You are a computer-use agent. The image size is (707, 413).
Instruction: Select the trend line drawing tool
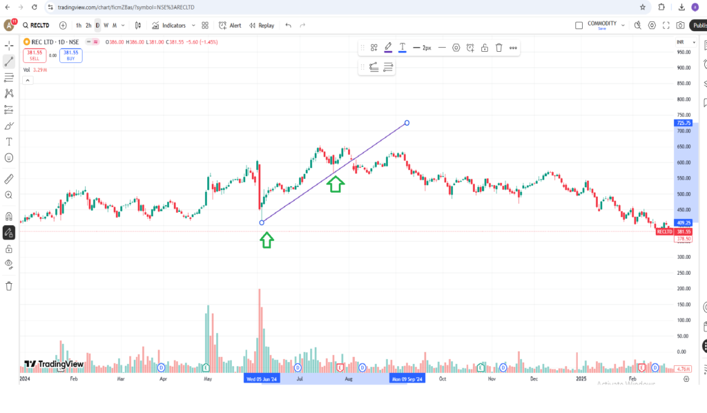[x=9, y=61]
